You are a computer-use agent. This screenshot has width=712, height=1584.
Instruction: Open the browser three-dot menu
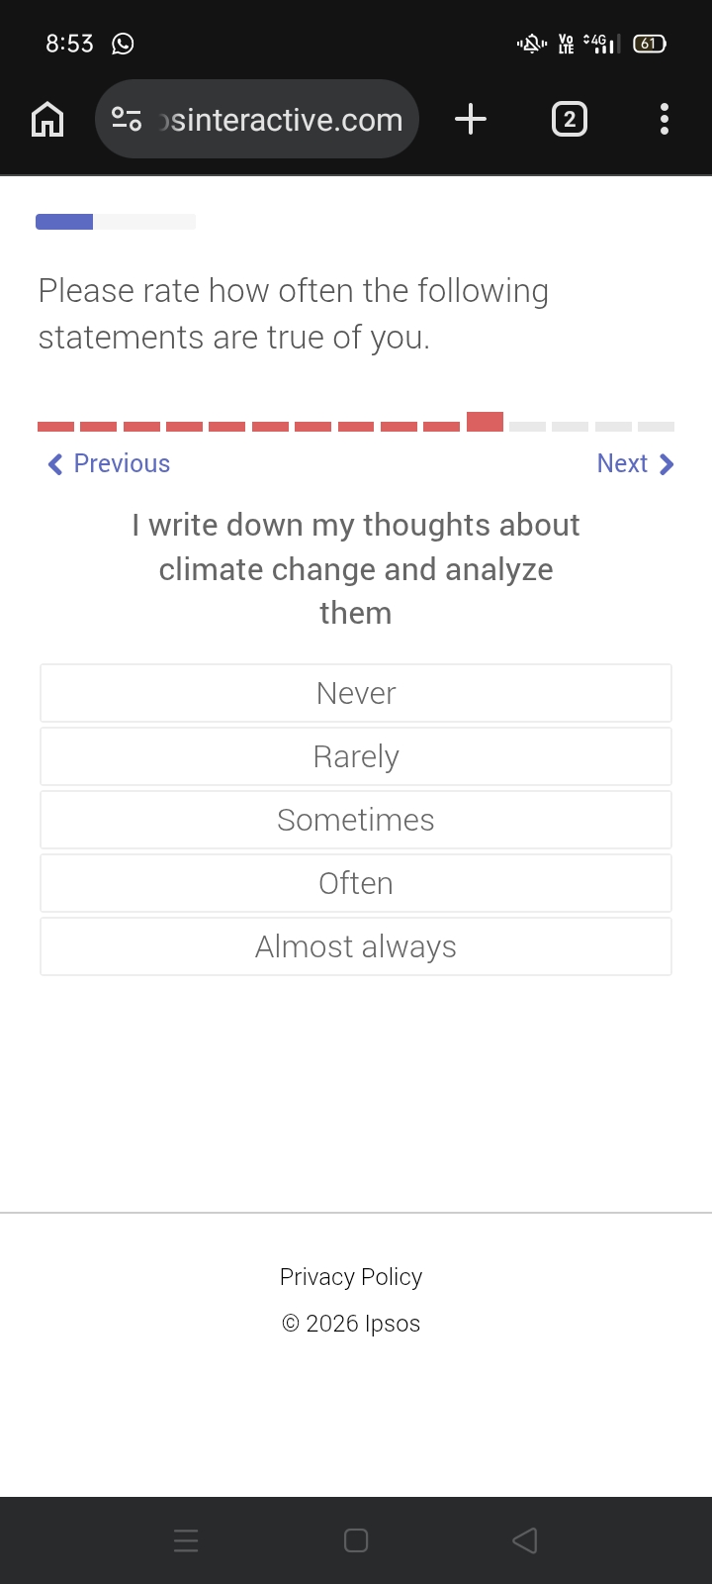665,120
